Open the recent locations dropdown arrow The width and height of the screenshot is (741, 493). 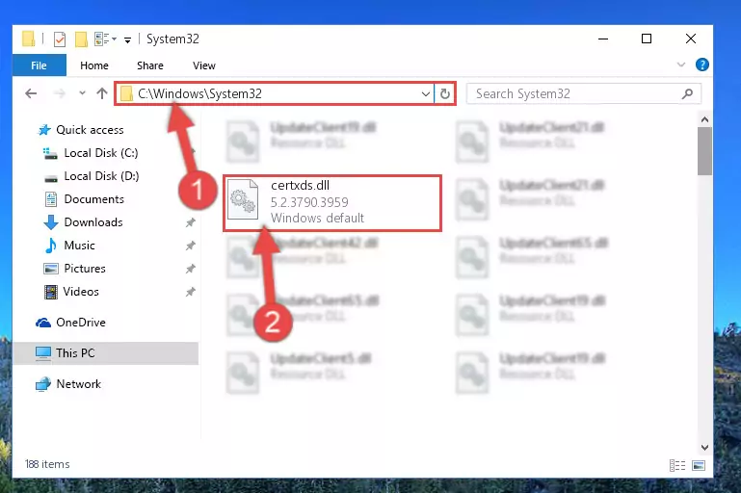[x=82, y=93]
